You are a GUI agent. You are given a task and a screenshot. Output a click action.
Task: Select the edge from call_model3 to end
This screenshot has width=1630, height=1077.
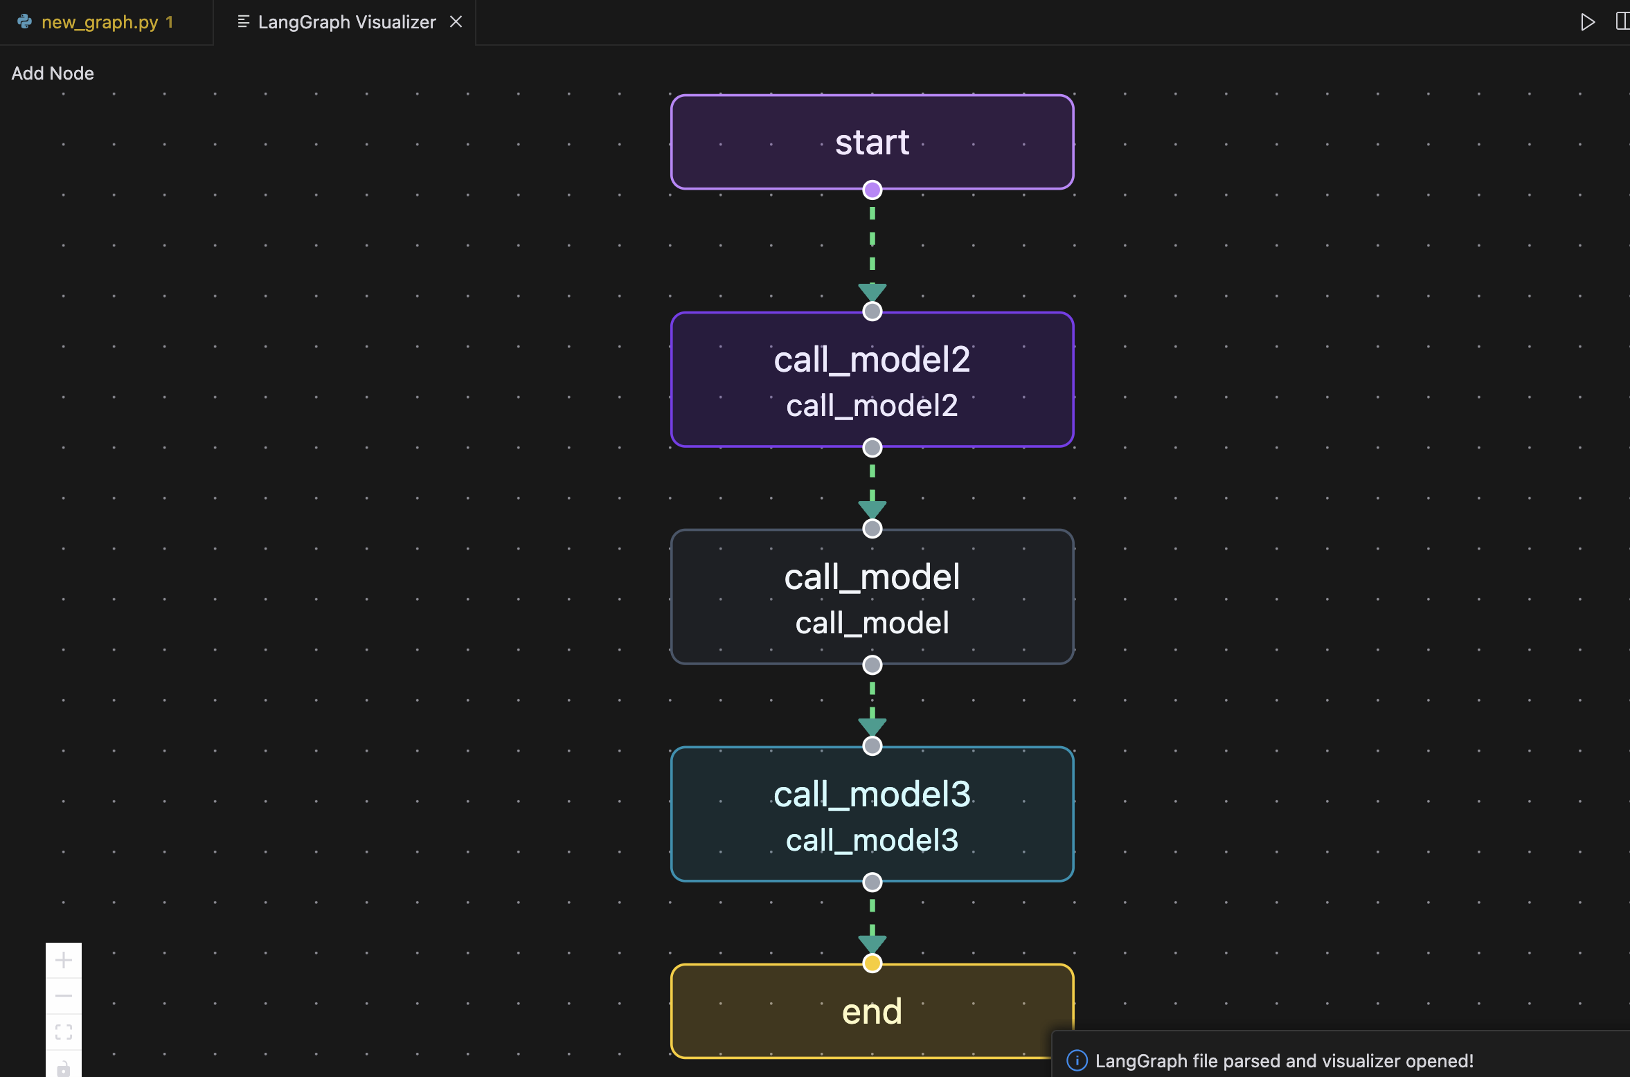872,923
